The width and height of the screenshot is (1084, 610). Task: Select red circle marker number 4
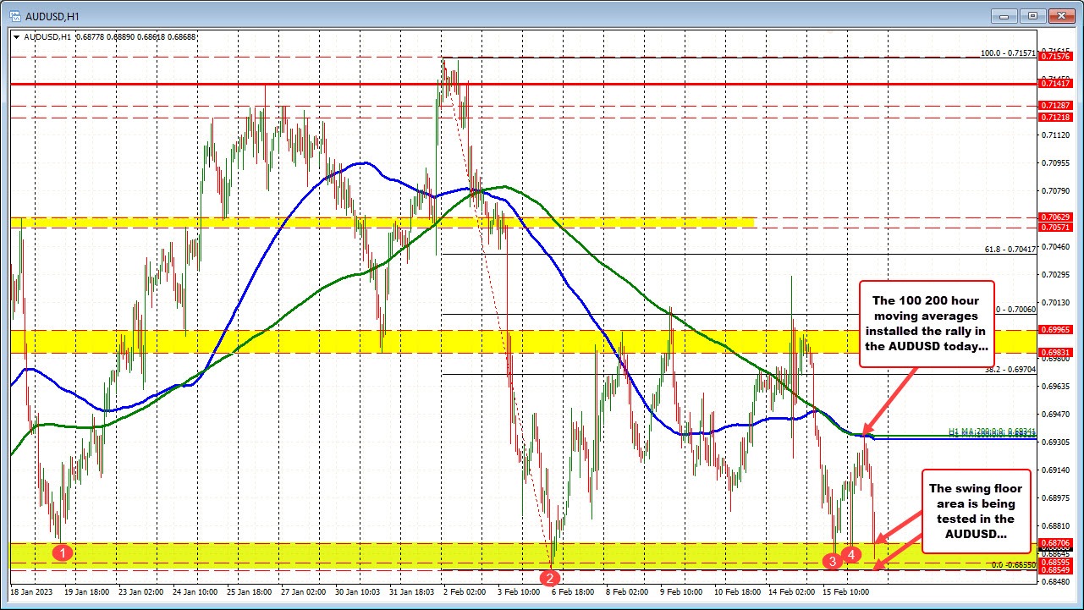[852, 553]
